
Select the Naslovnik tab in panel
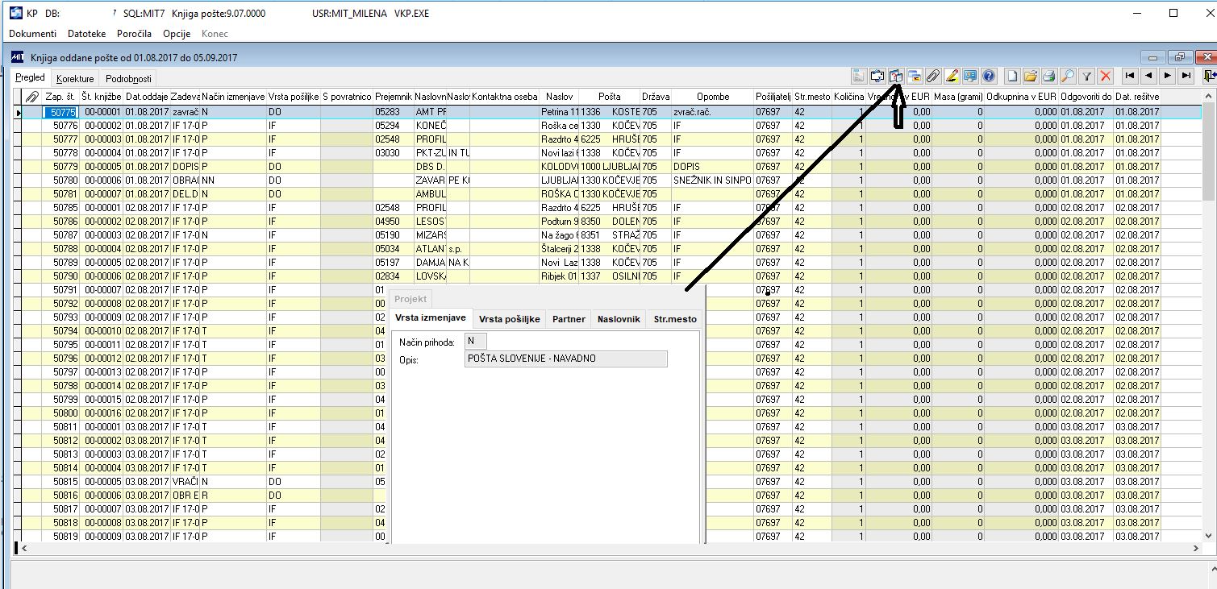(x=619, y=319)
